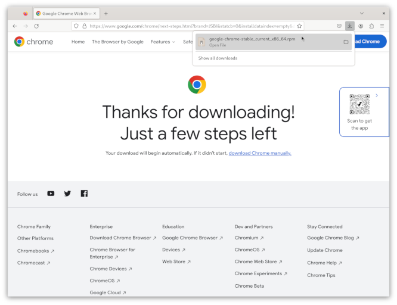397x305 pixels.
Task: Click the Download Chrome blue button
Action: [370, 42]
